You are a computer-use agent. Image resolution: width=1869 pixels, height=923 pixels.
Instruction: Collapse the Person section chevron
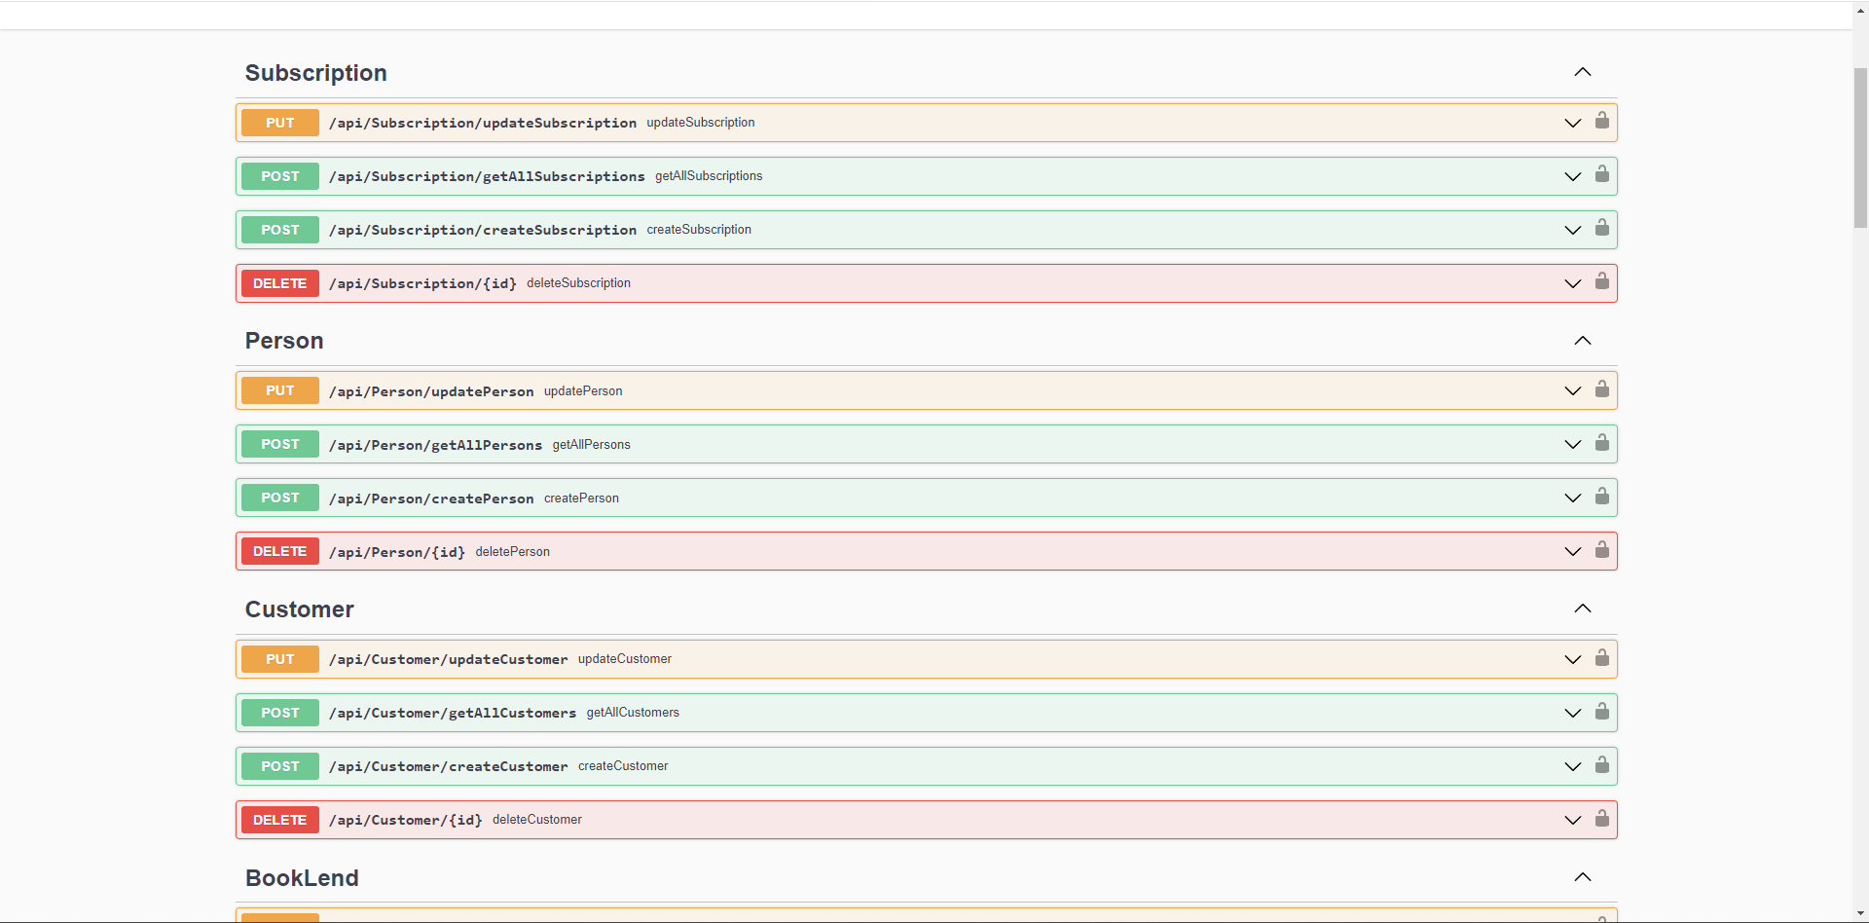pos(1583,341)
